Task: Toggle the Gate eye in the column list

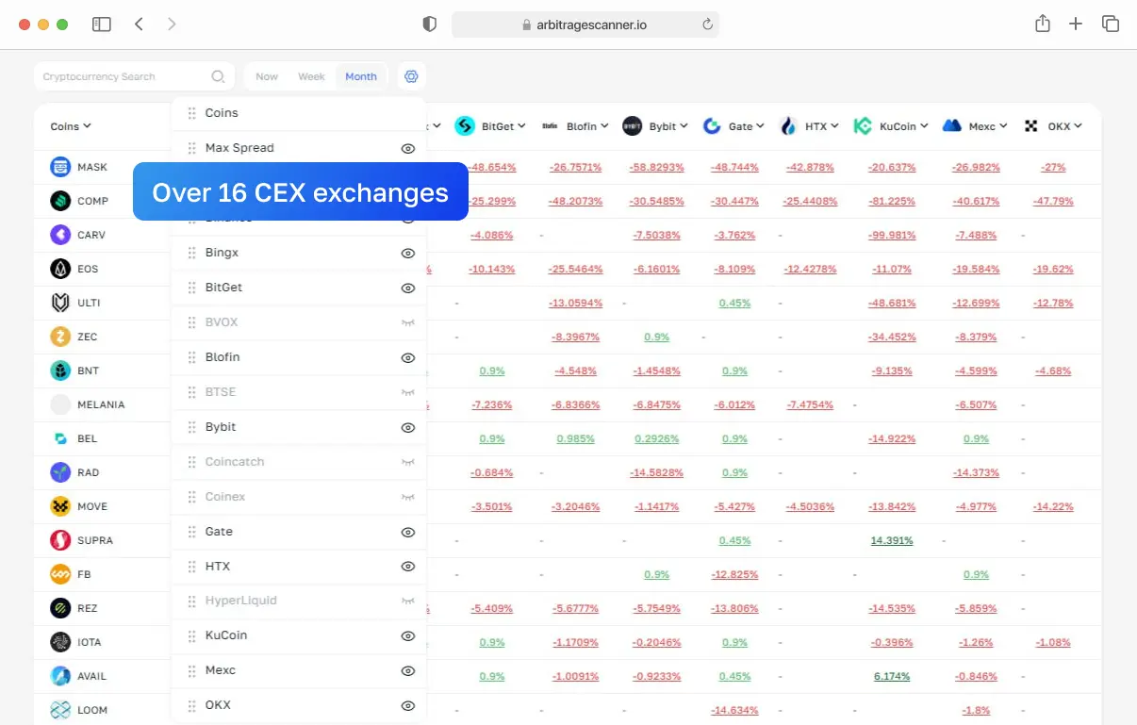Action: (408, 532)
